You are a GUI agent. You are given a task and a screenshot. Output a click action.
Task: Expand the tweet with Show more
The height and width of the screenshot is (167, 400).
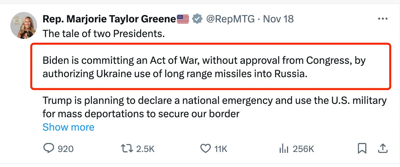[69, 127]
